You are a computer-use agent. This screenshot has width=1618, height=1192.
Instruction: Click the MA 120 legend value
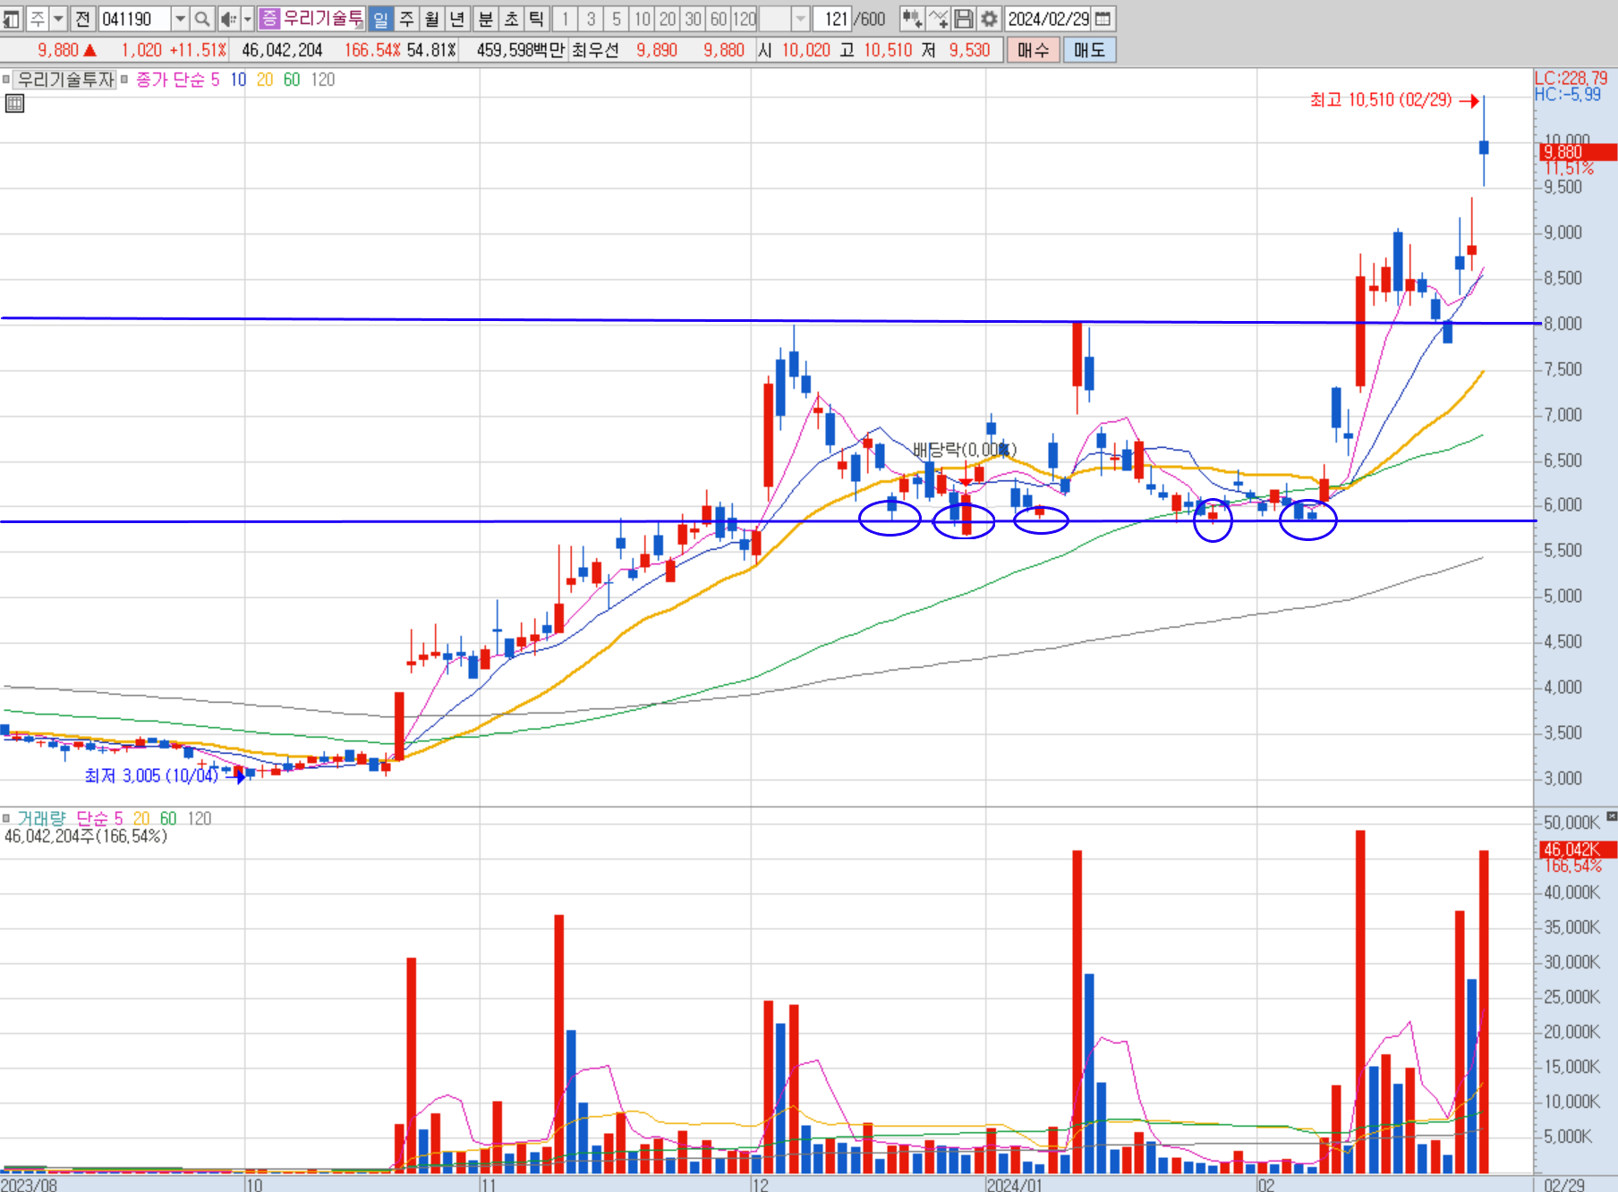coord(323,80)
